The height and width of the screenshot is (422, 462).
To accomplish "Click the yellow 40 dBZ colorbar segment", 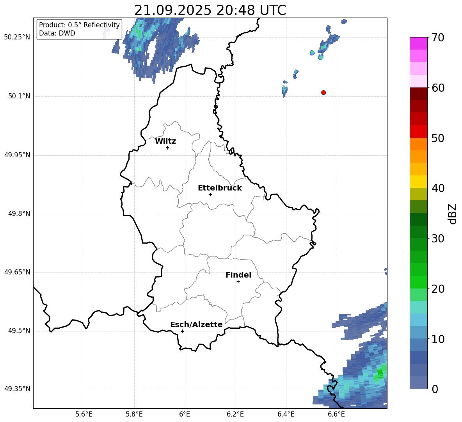I will click(418, 182).
